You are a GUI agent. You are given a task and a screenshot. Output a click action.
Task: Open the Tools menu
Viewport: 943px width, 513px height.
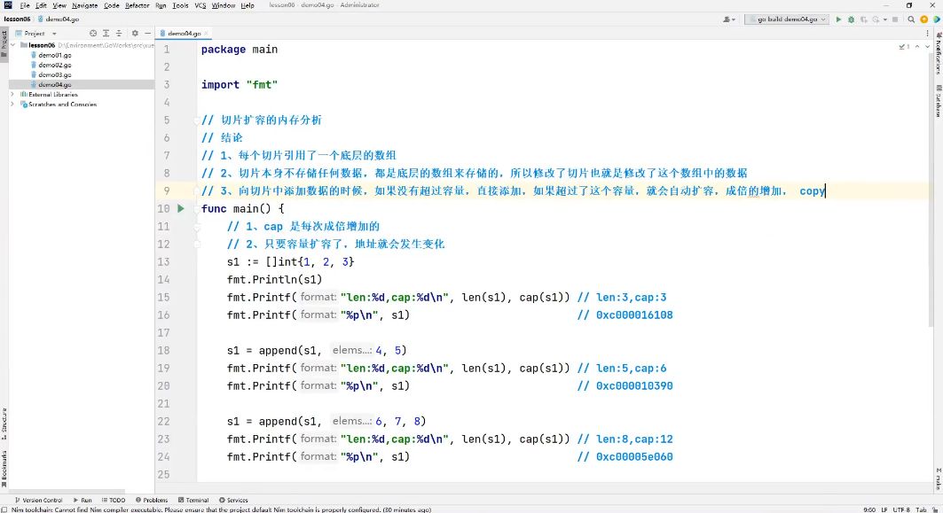(x=180, y=5)
